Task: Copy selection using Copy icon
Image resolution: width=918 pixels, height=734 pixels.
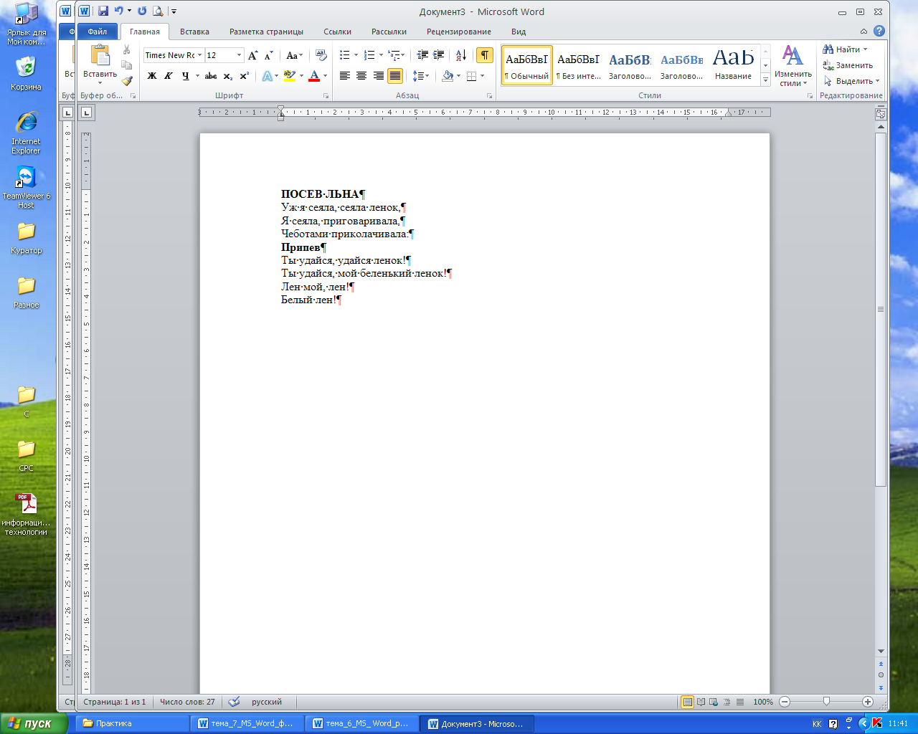Action: click(127, 65)
